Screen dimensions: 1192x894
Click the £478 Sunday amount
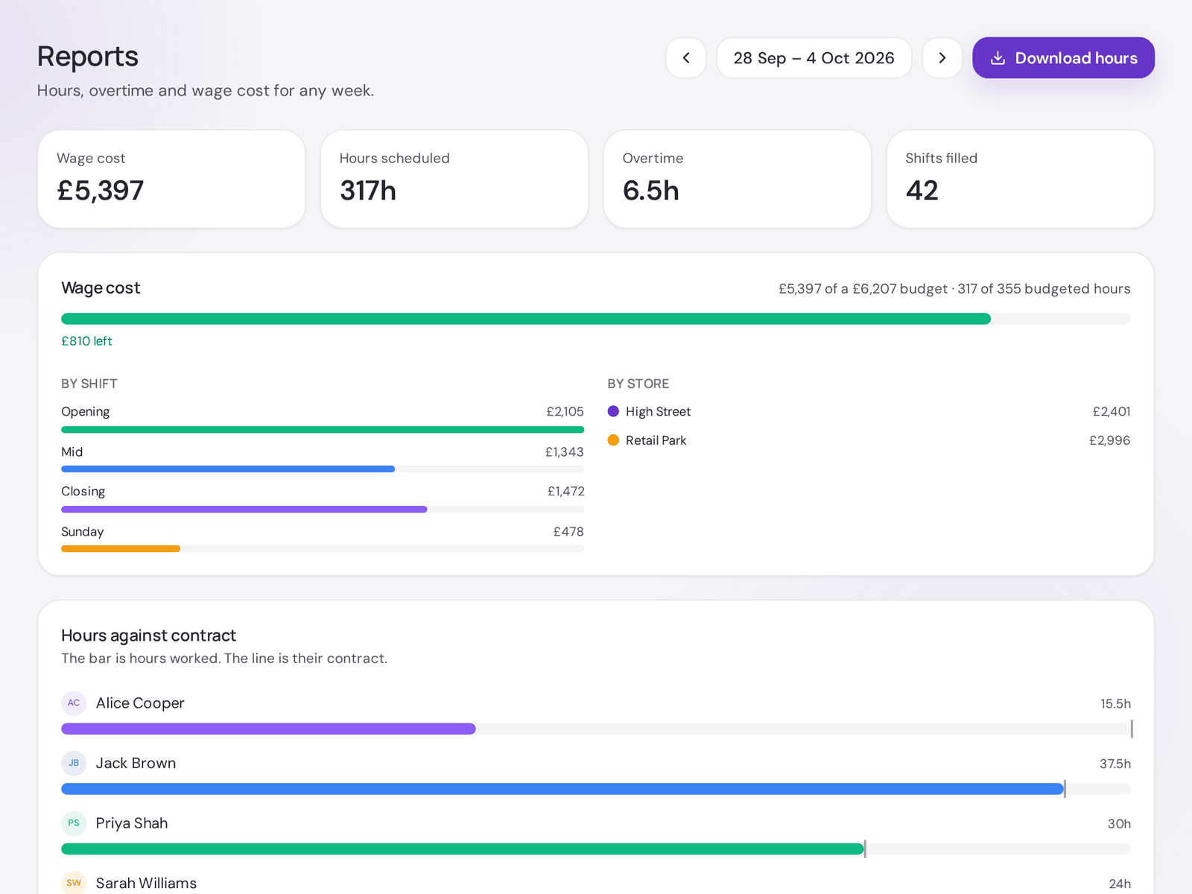[x=568, y=532]
